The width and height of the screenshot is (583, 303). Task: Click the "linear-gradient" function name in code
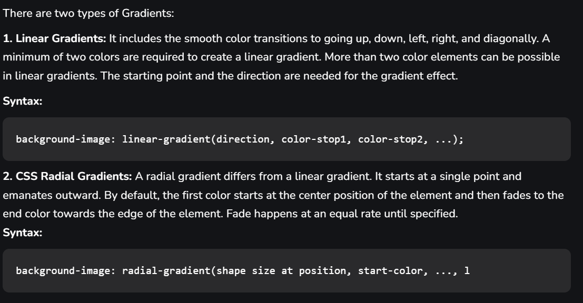click(166, 139)
